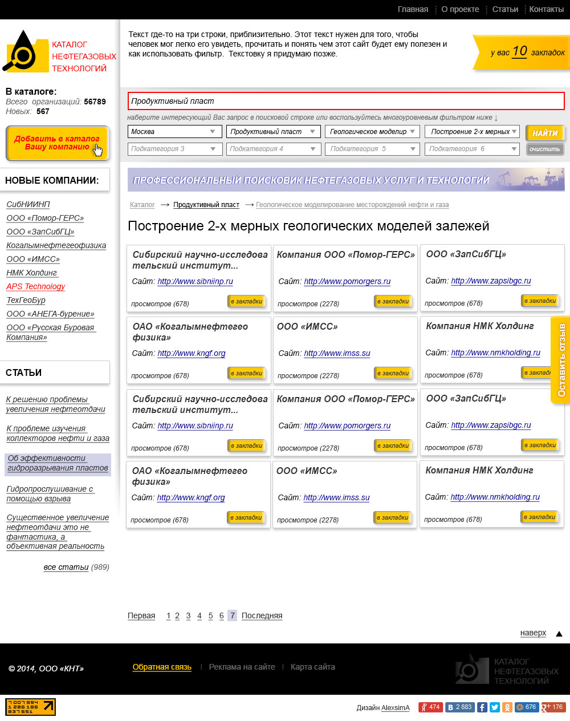The image size is (570, 721).
Task: Open Статьи in the top menu
Action: point(505,9)
